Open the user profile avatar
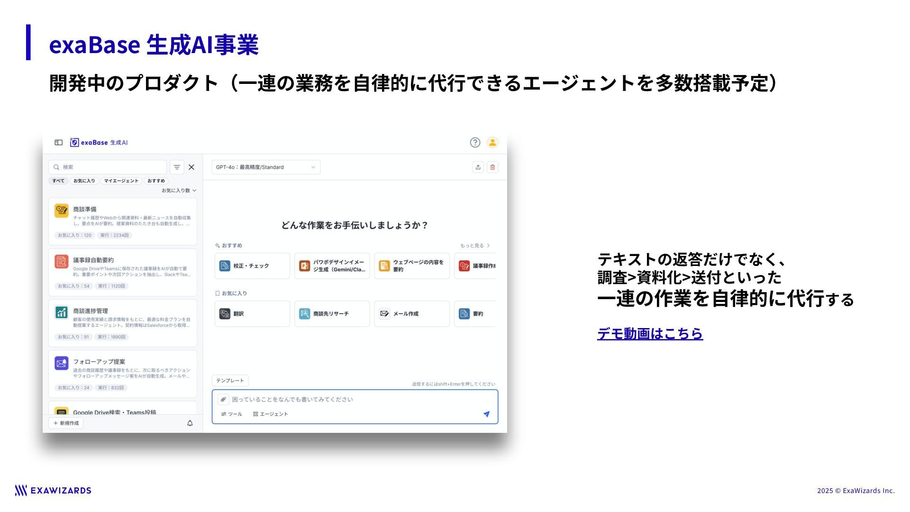This screenshot has height=512, width=910. coord(492,142)
